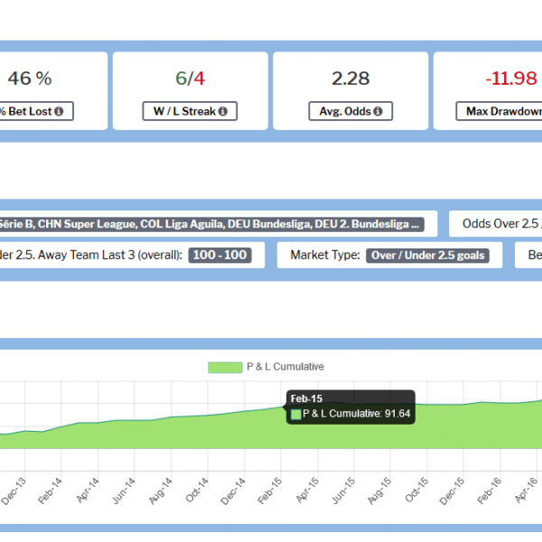Click Aug-15 axis label

tap(379, 491)
